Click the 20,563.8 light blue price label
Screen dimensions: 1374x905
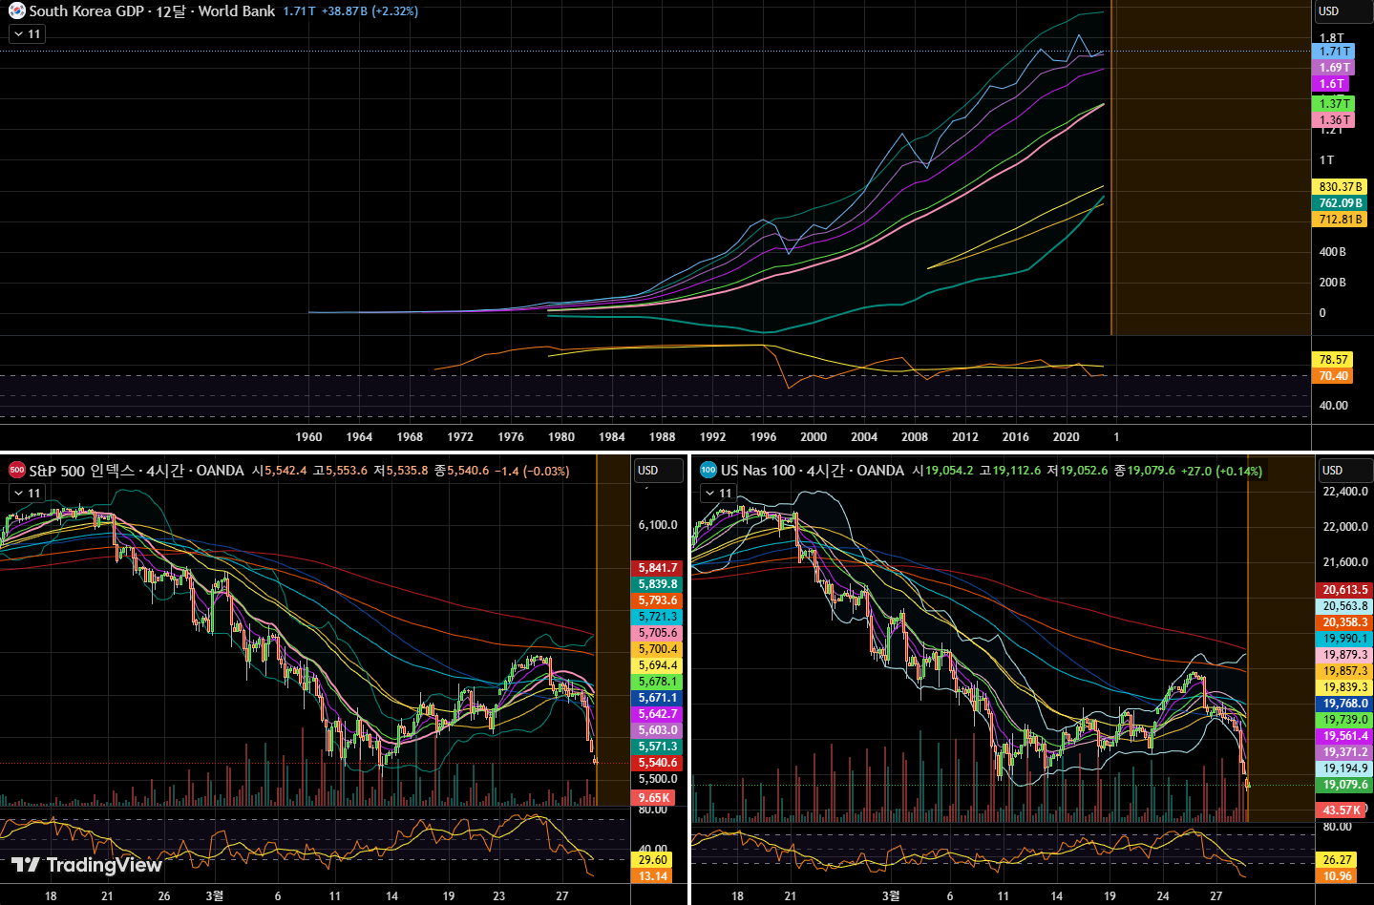point(1344,606)
